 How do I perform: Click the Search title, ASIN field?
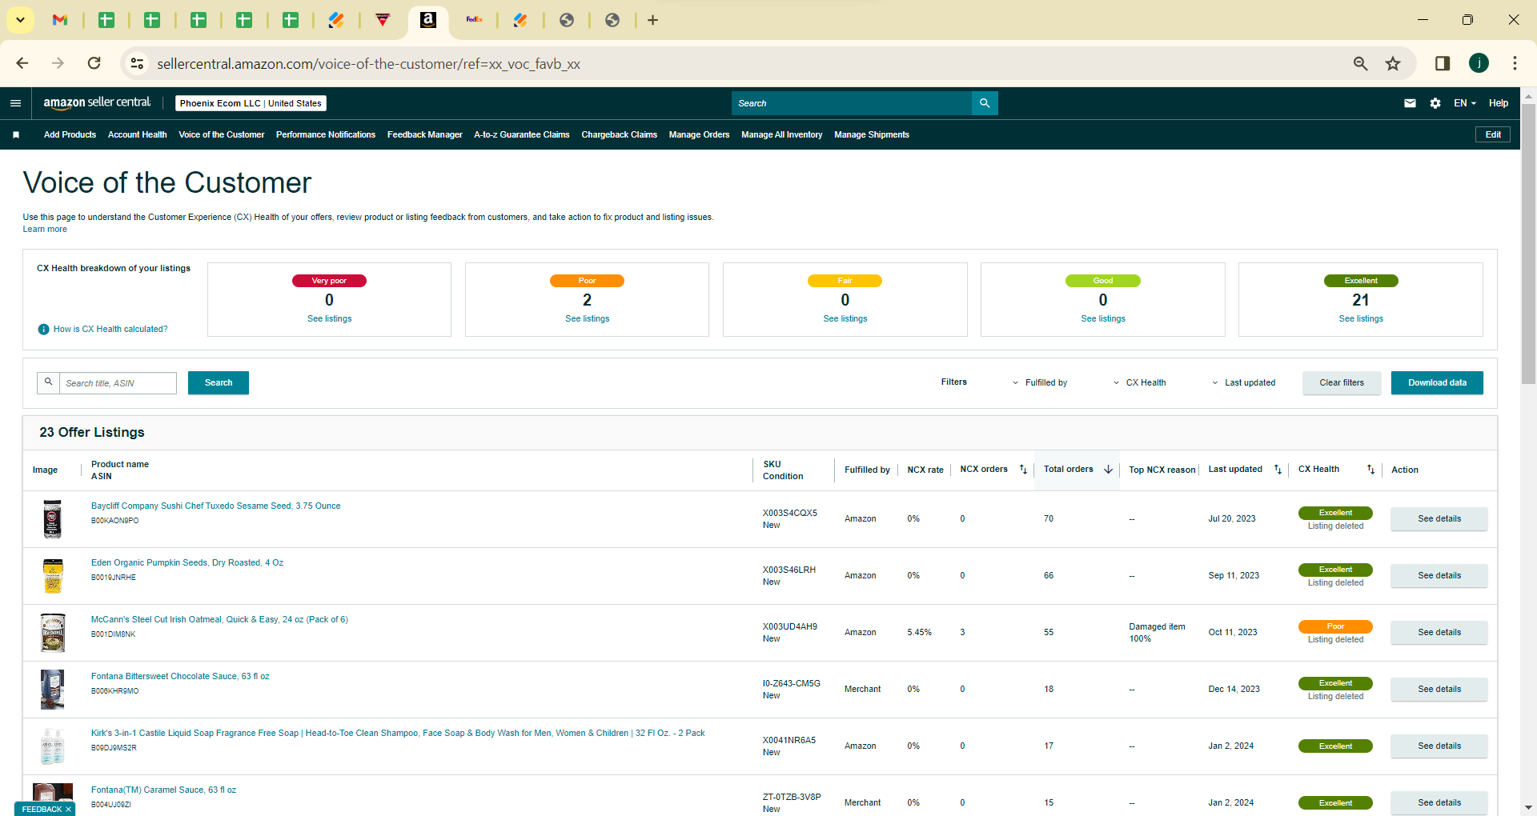[118, 383]
